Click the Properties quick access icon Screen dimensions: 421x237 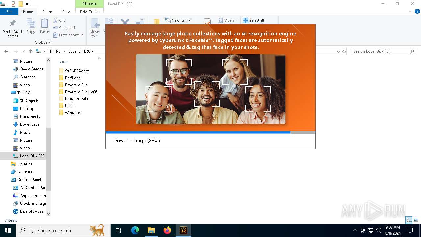click(13, 4)
